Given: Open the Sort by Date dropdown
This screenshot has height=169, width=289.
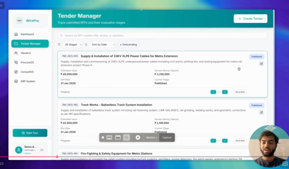Looking at the screenshot, I should pos(102,44).
